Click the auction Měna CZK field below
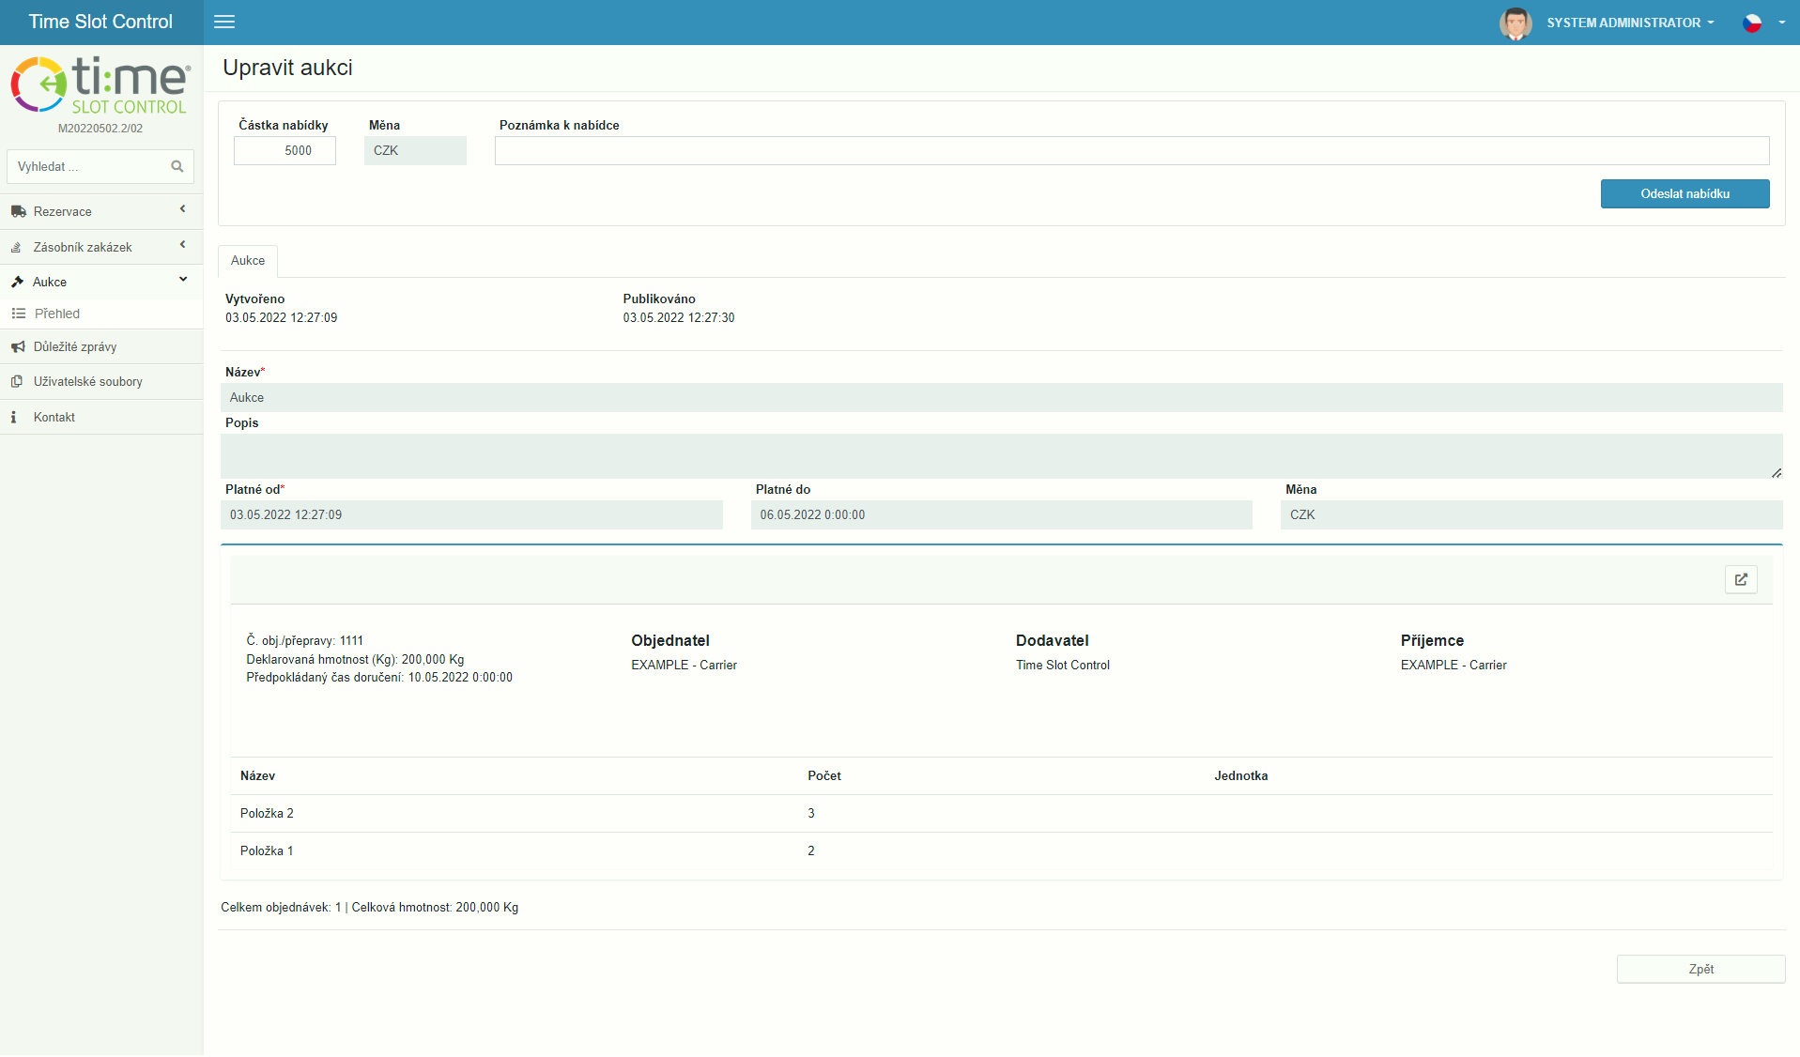 [x=1531, y=514]
